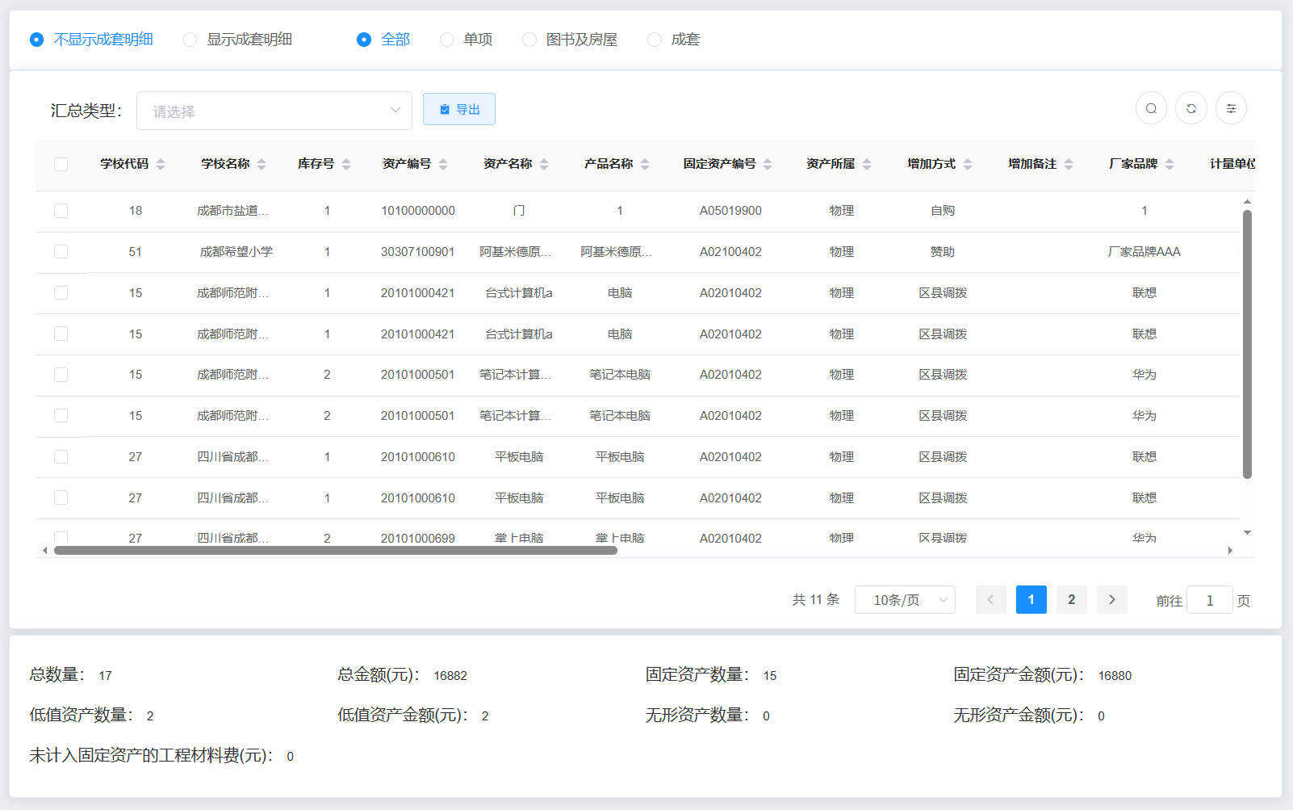This screenshot has height=810, width=1293.
Task: Sort by 资产编号 column arrows
Action: pyautogui.click(x=443, y=164)
